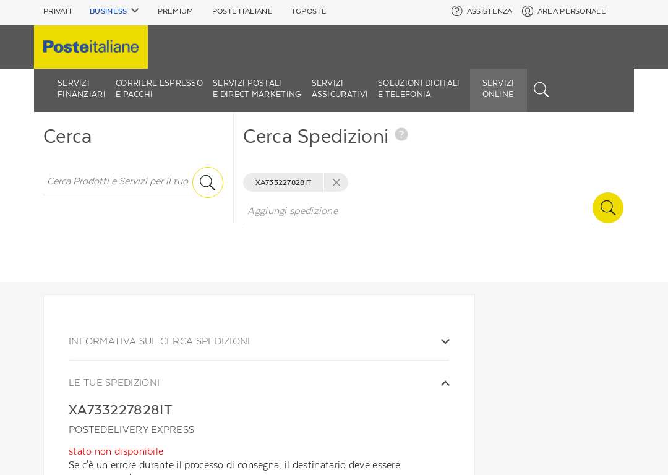Viewport: 668px width, 475px height.
Task: Submit the Cerca Prodotti e Servizi search
Action: 207,182
